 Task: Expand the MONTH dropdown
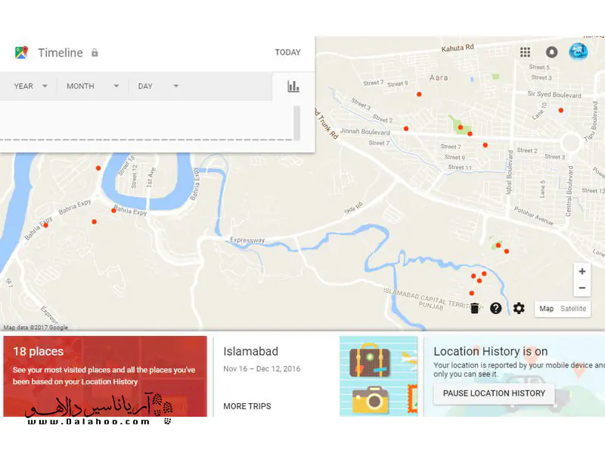[x=92, y=86]
